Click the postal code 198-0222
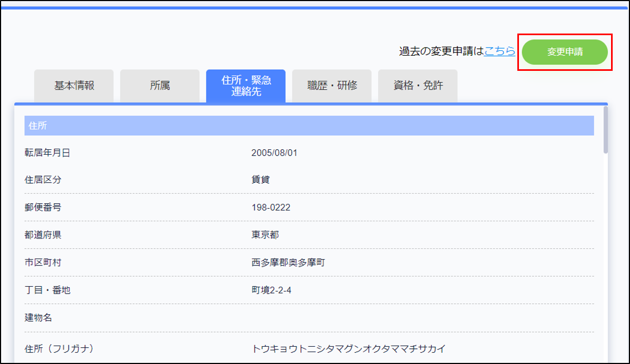Screen dimensions: 630x364 click(x=271, y=207)
